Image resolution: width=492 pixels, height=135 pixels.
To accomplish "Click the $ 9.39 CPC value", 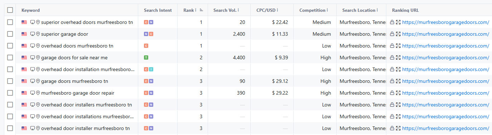I will point(281,57).
